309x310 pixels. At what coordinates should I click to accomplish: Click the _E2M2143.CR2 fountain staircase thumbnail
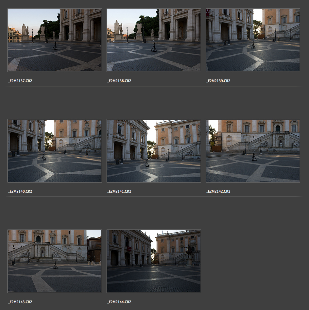pyautogui.click(x=55, y=261)
